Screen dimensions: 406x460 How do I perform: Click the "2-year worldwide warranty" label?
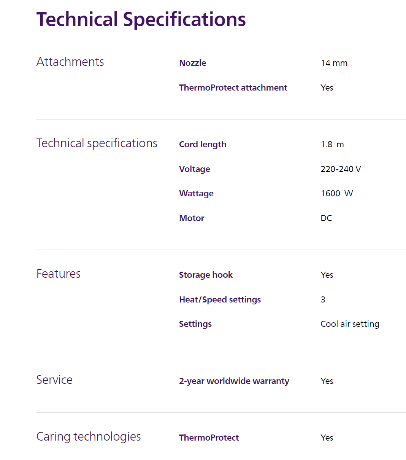tap(234, 381)
